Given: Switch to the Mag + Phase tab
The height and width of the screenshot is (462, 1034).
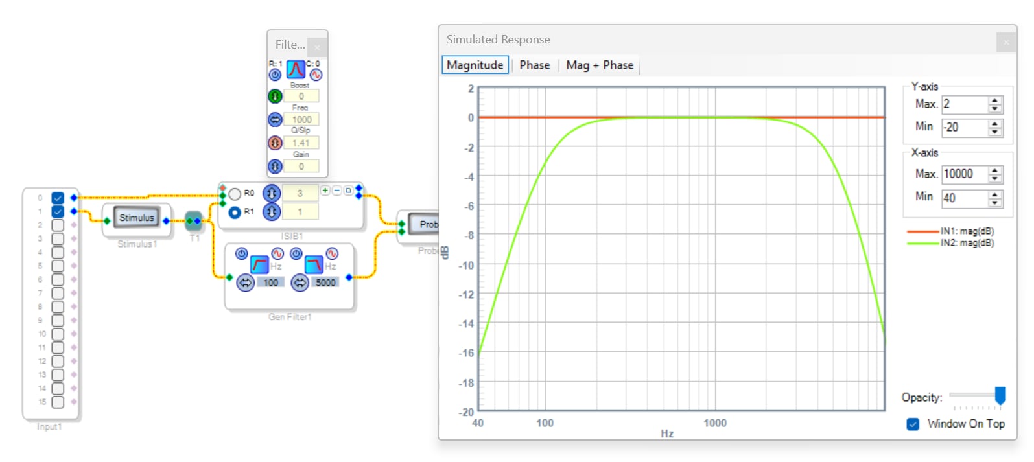Looking at the screenshot, I should pos(600,65).
